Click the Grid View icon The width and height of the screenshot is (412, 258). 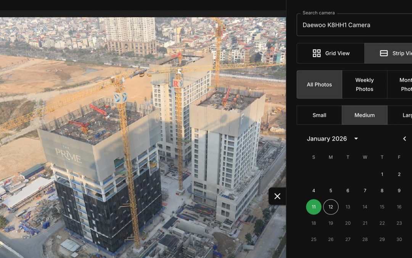pos(317,53)
